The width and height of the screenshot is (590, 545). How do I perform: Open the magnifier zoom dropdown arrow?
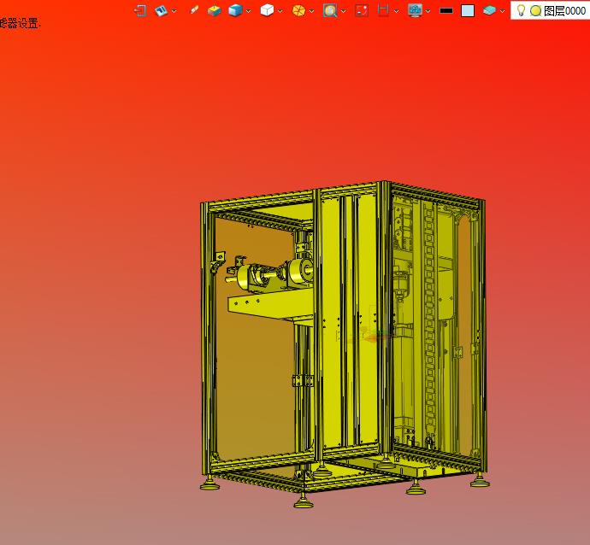[343, 11]
